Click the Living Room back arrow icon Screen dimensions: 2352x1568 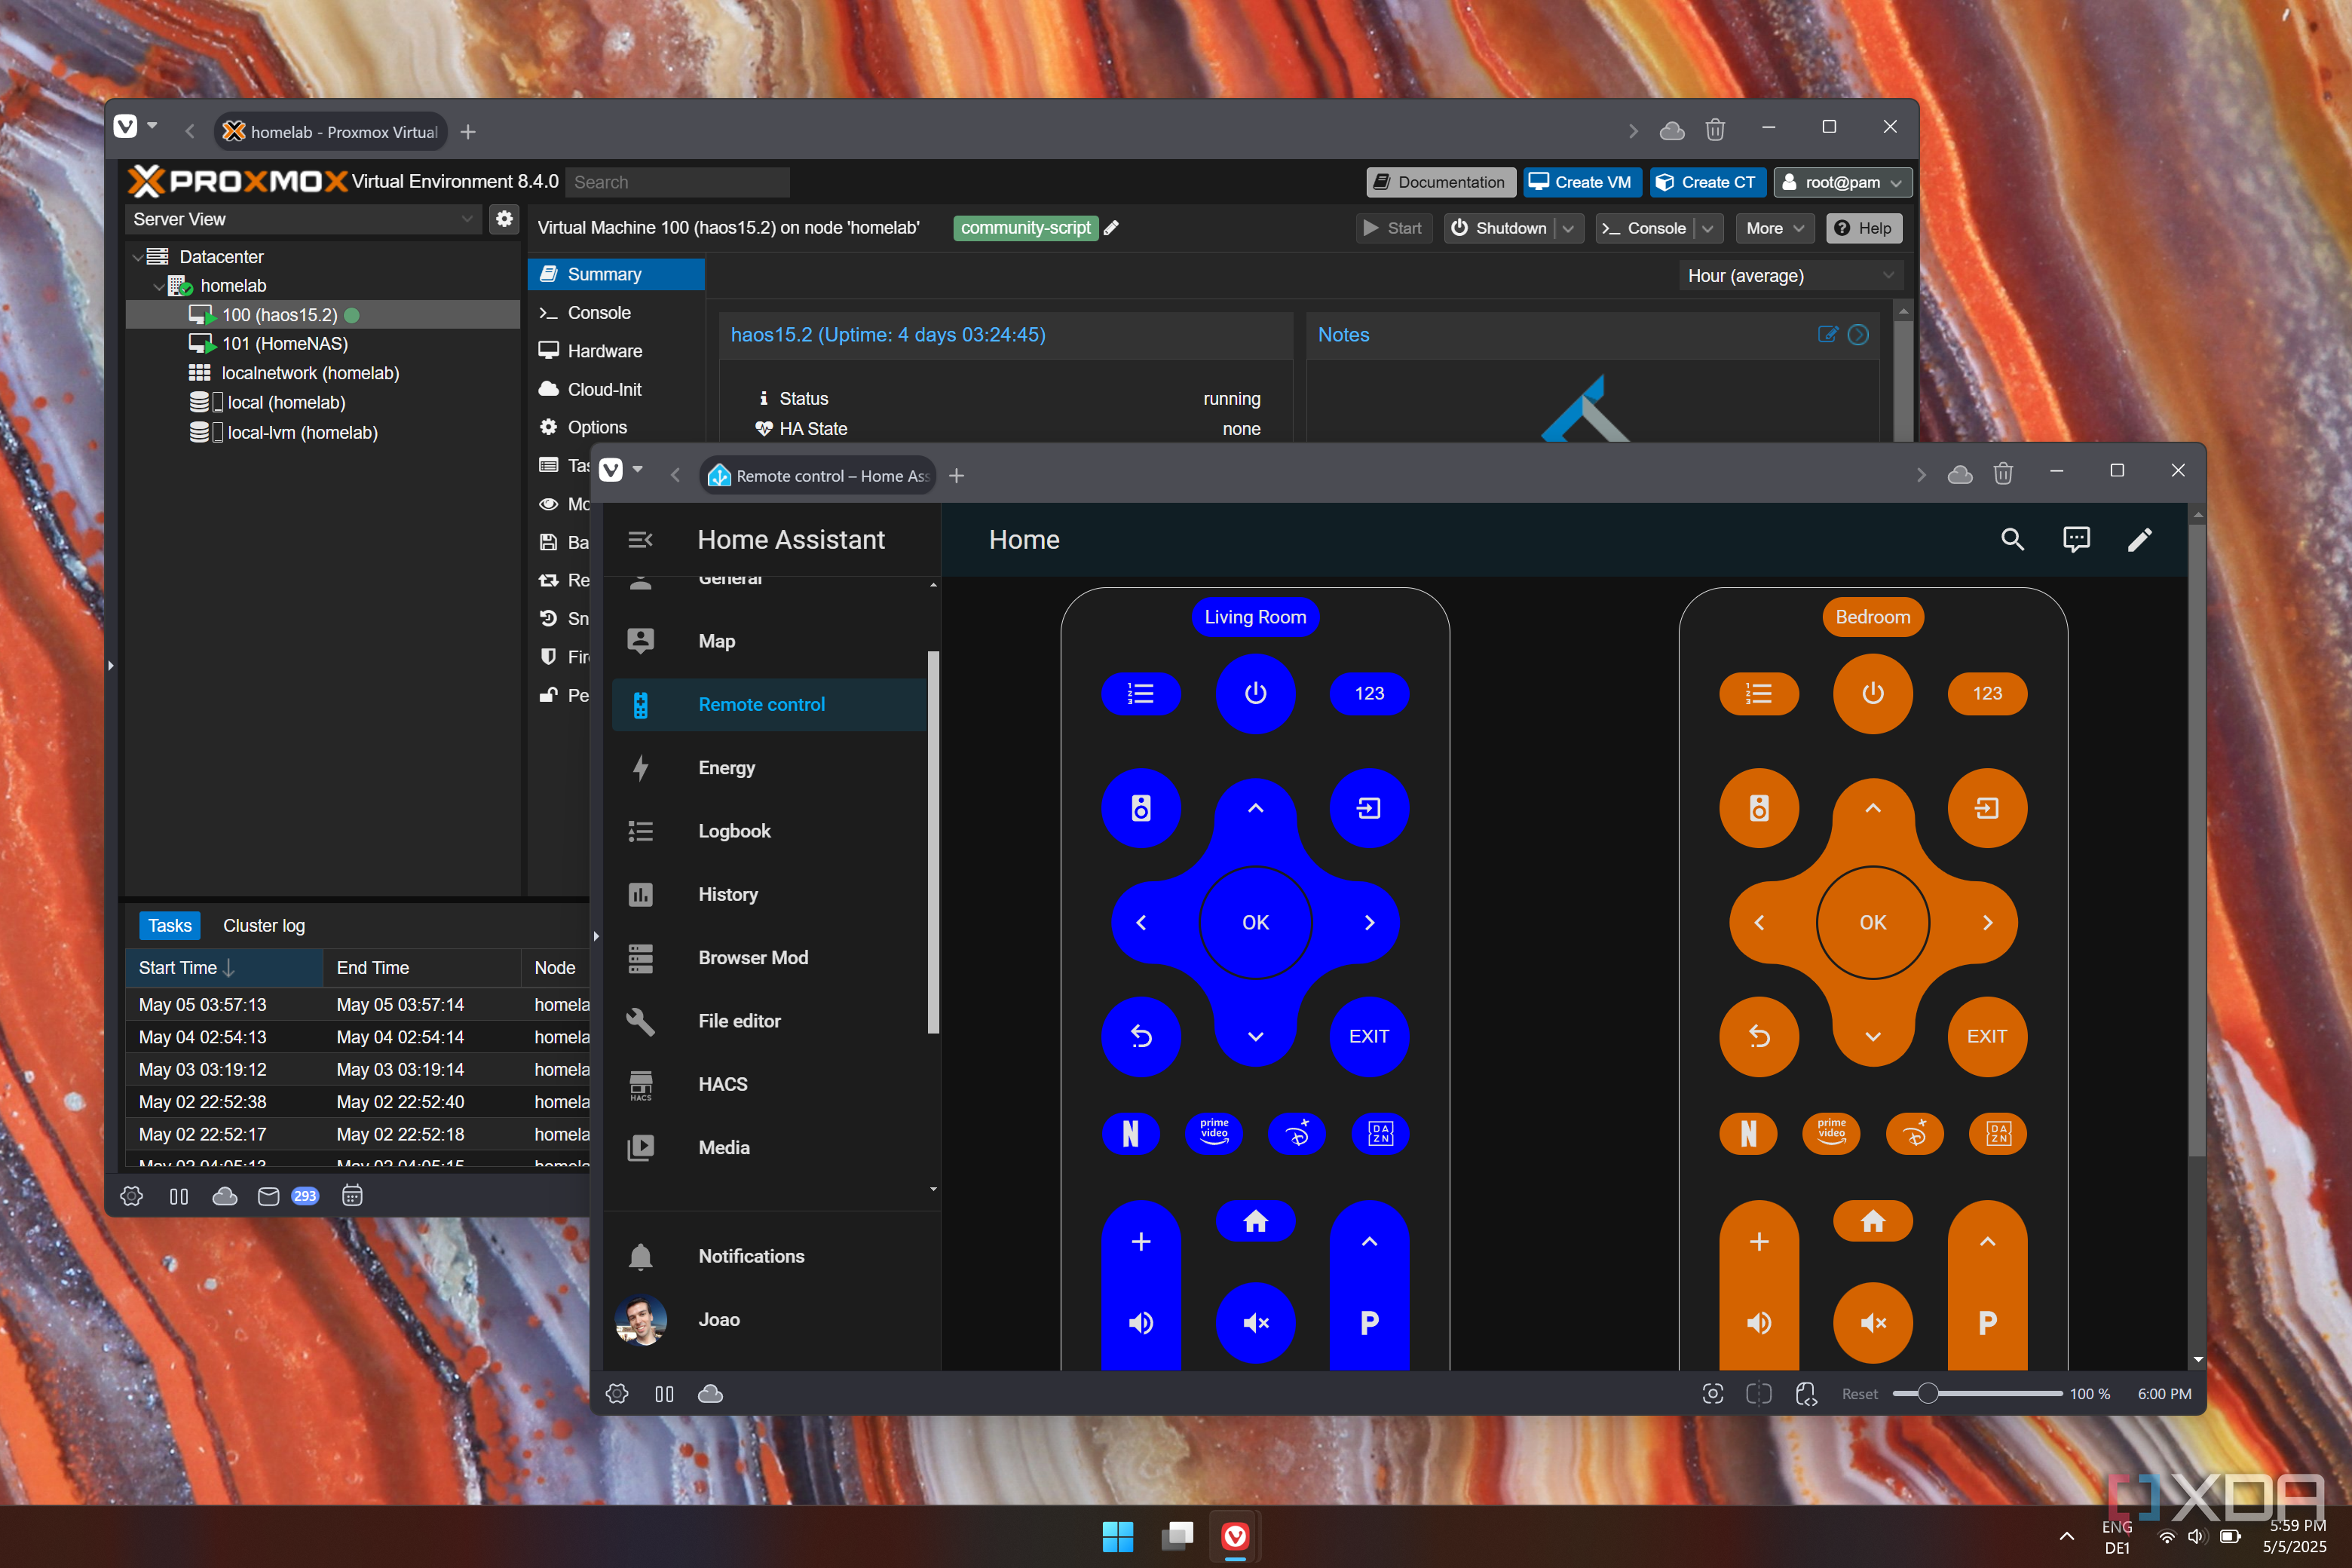coord(1141,1037)
